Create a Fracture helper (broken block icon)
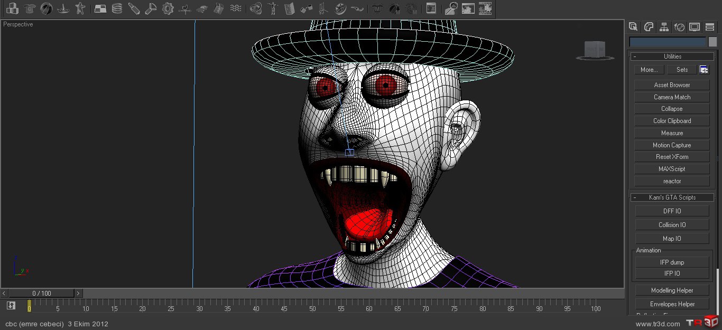This screenshot has width=722, height=330. pos(219,8)
